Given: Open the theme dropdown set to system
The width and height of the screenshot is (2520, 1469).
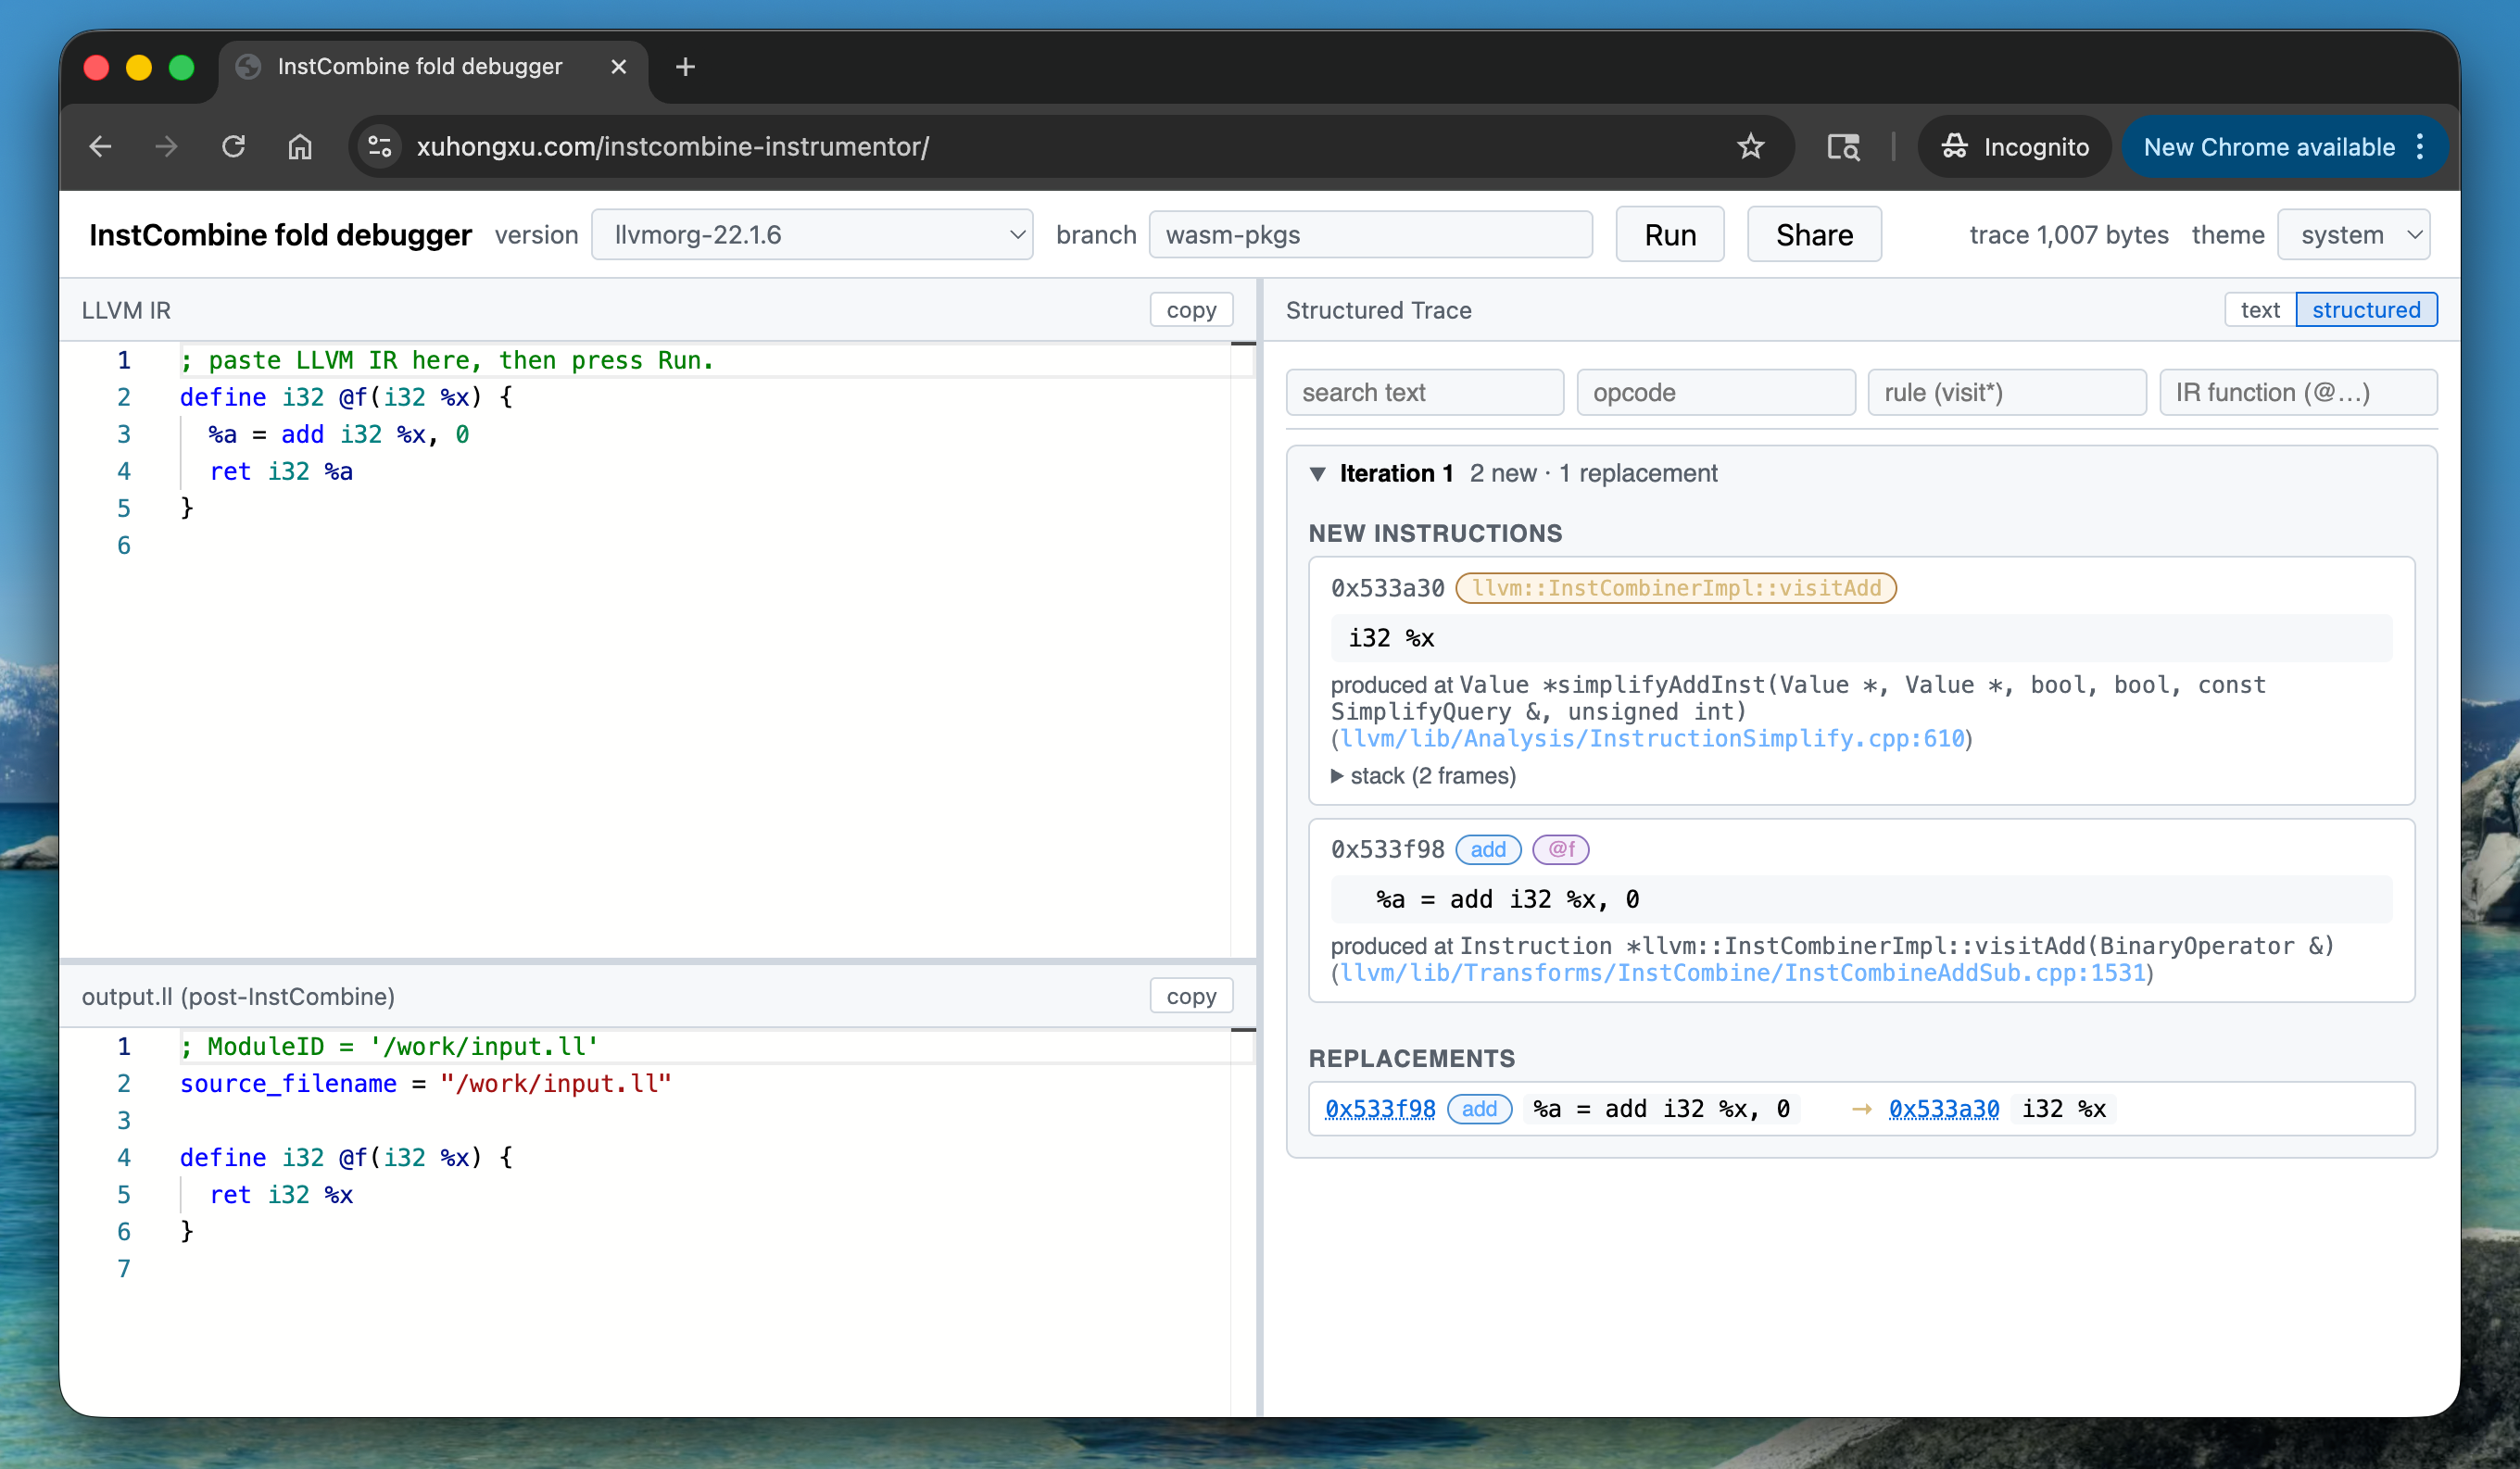Looking at the screenshot, I should 2354,235.
